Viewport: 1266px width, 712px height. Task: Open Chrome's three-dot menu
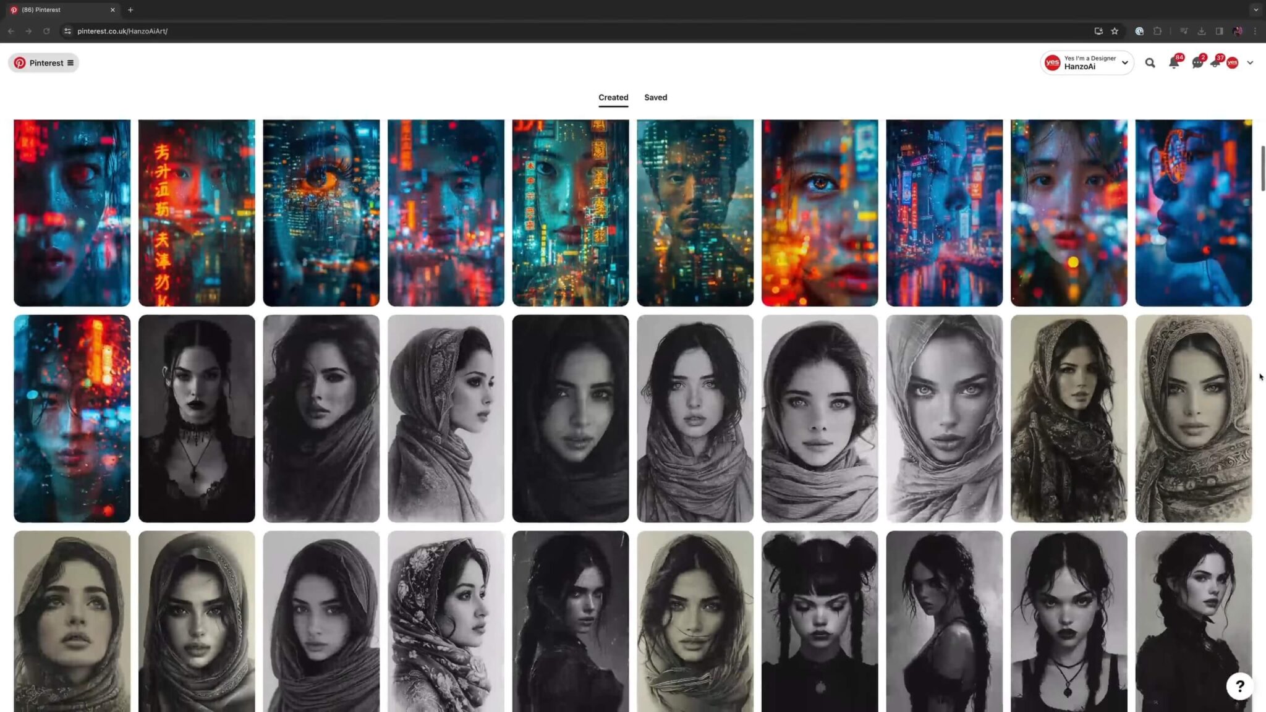pos(1255,31)
